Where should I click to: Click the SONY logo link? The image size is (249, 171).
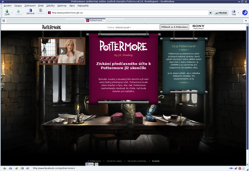click(198, 27)
